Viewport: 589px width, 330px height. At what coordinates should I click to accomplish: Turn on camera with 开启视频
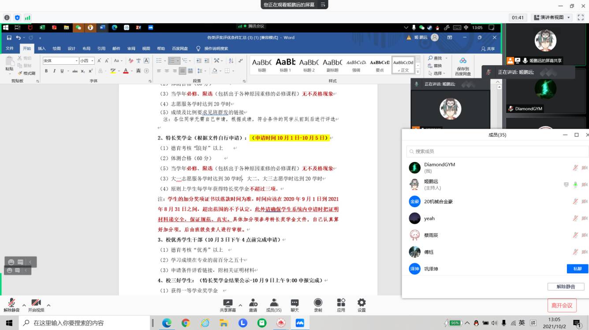click(x=36, y=305)
